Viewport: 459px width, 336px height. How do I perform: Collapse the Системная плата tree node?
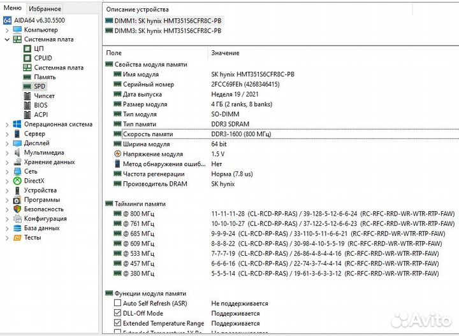point(8,39)
